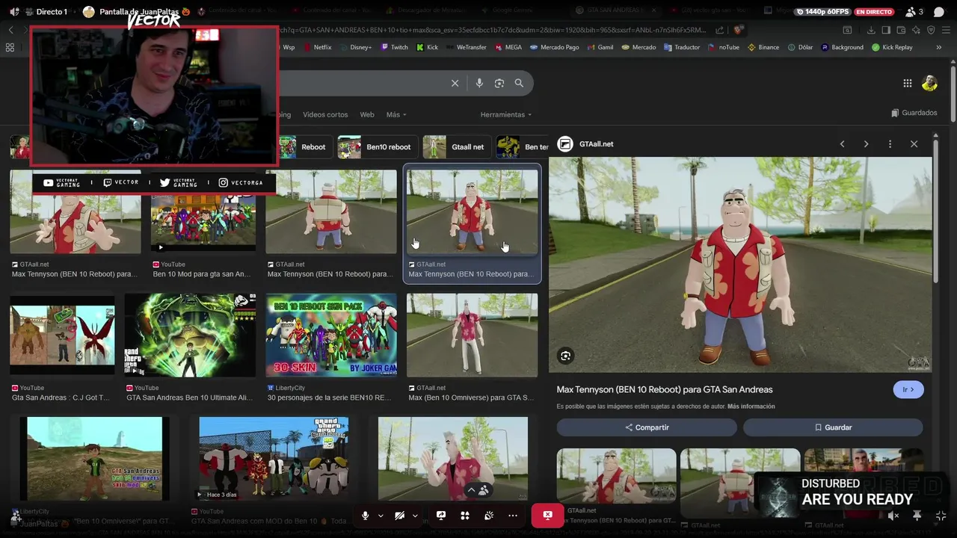Image resolution: width=957 pixels, height=538 pixels.
Task: Open the three-dot more options in call bar
Action: (513, 516)
